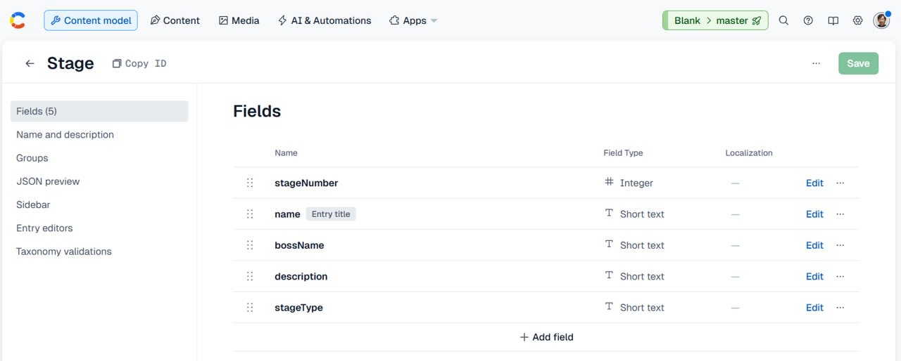Click the Copy ID button
The width and height of the screenshot is (901, 361).
point(139,63)
